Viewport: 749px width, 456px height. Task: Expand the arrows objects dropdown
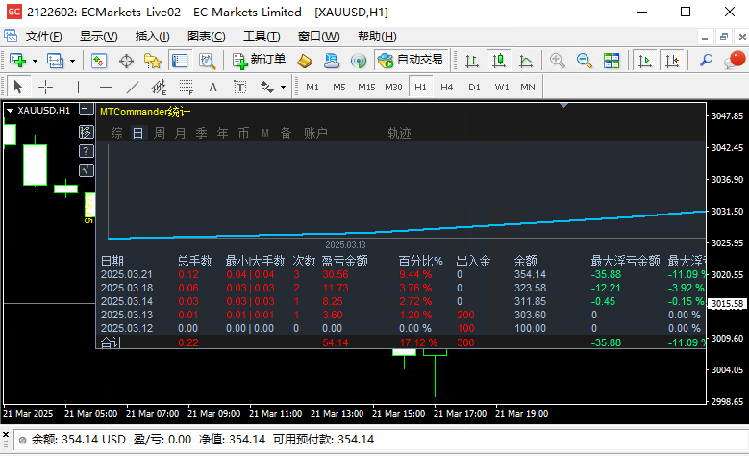[x=284, y=87]
